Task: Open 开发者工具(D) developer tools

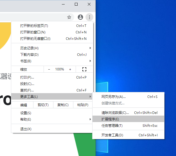Action: point(128,135)
